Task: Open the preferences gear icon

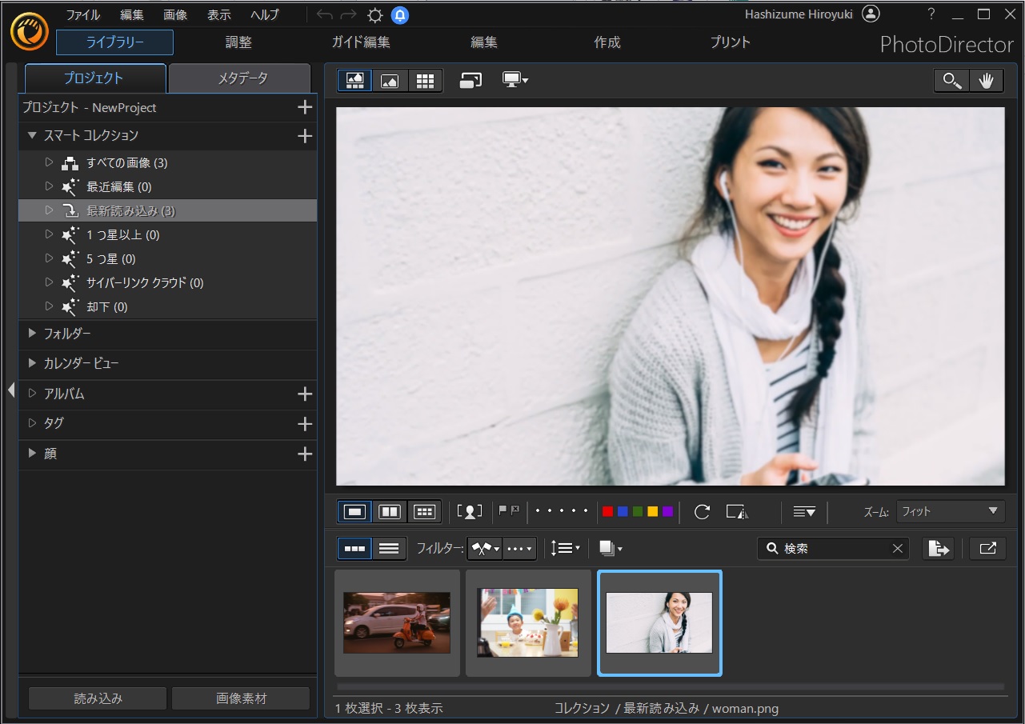Action: point(374,15)
